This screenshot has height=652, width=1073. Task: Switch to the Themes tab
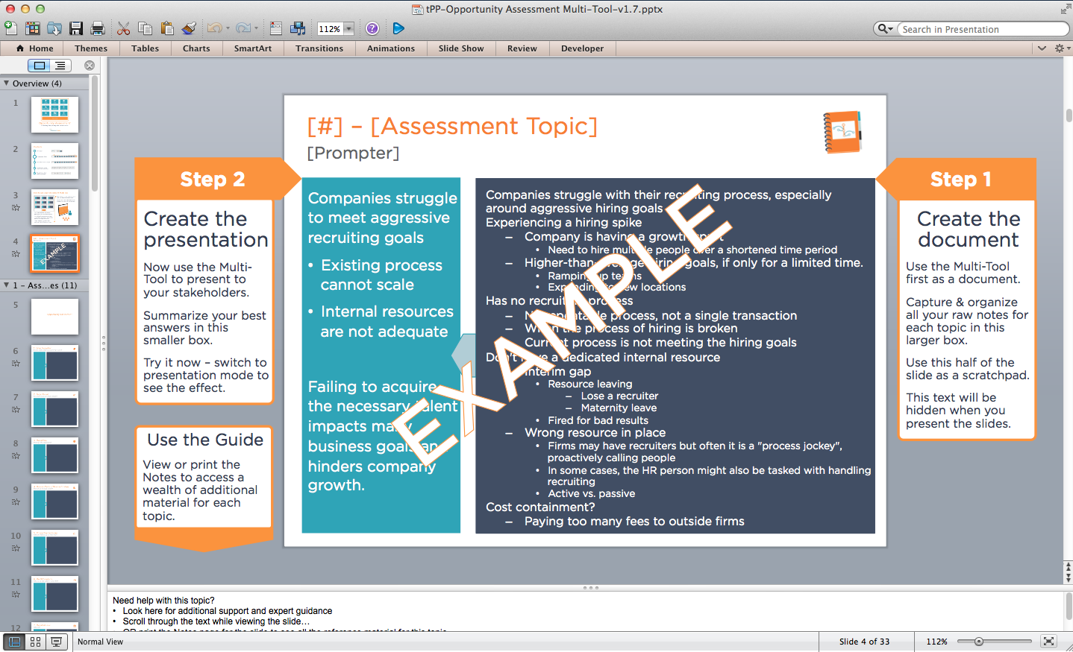(91, 48)
